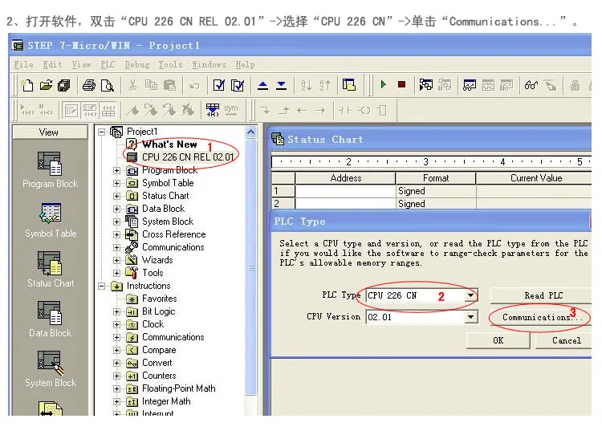Click the Options window toolbar icon
The height and width of the screenshot is (435, 602).
[348, 85]
